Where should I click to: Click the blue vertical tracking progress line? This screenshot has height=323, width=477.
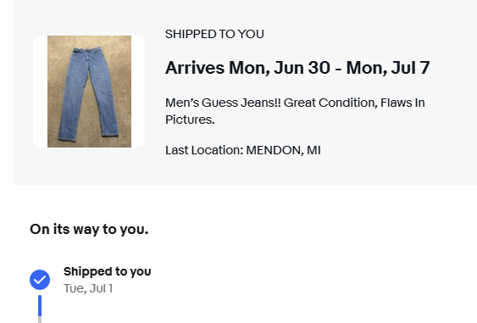coord(40,306)
